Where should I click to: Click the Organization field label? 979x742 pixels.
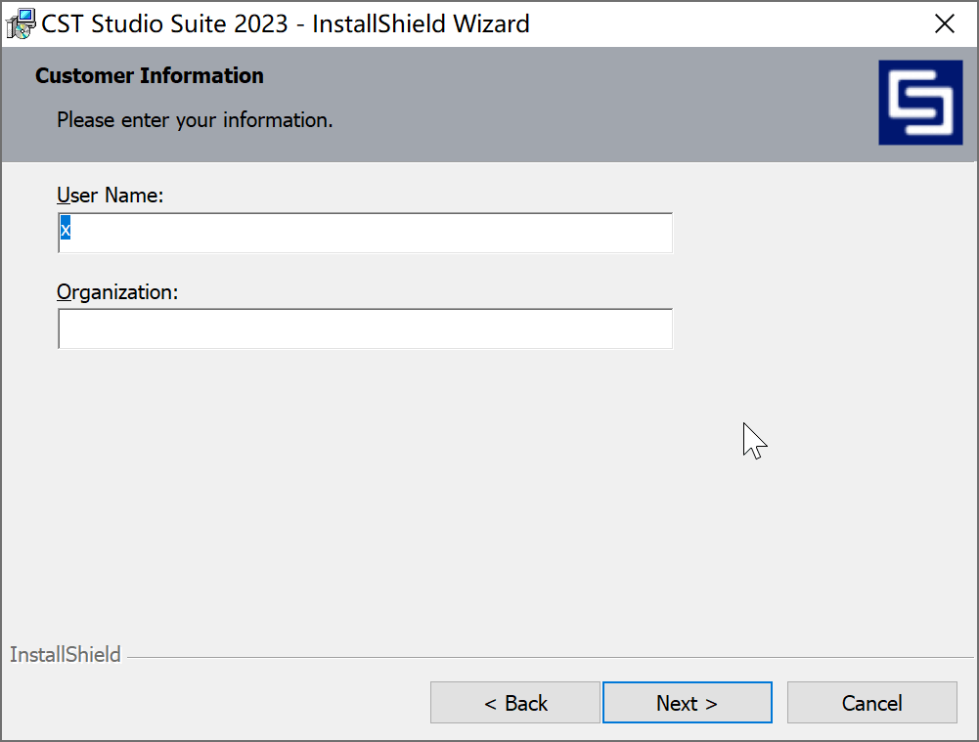pos(117,291)
